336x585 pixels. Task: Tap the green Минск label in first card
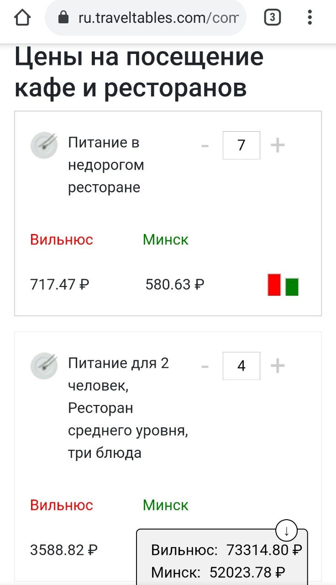tap(165, 239)
